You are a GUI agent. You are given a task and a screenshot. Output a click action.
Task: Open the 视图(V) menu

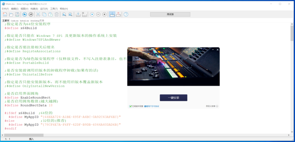point(24,9)
